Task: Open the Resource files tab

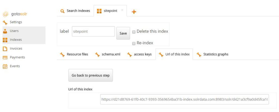Action: pyautogui.click(x=74, y=54)
